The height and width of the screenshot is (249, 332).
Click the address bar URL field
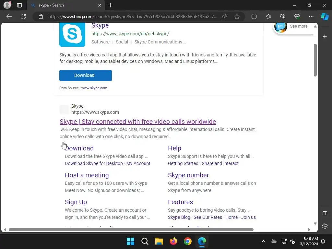coord(133,17)
